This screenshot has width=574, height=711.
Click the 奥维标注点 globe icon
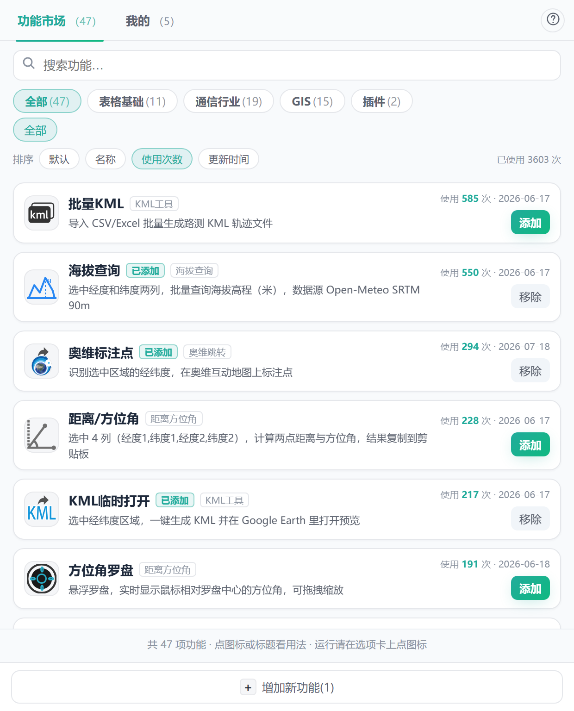pos(42,361)
